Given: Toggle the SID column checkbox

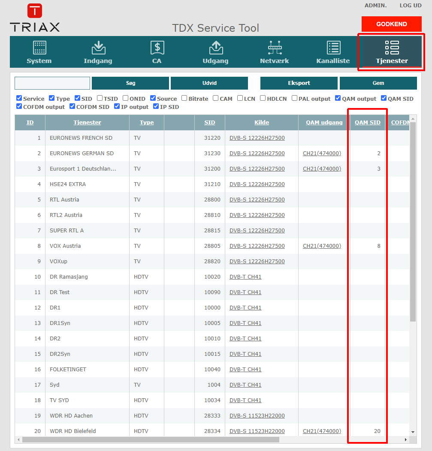Looking at the screenshot, I should point(77,98).
